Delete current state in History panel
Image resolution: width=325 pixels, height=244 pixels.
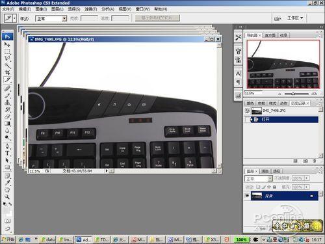[314, 161]
